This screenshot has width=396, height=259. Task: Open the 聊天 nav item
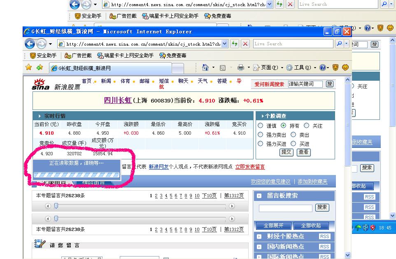pyautogui.click(x=183, y=81)
